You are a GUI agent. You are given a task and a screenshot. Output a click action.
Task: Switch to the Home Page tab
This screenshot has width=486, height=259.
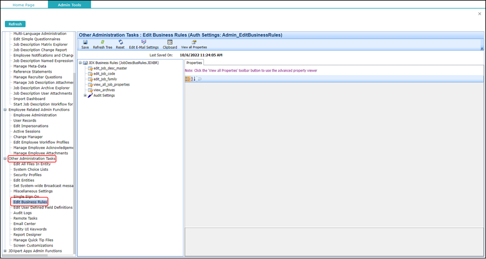tap(24, 5)
